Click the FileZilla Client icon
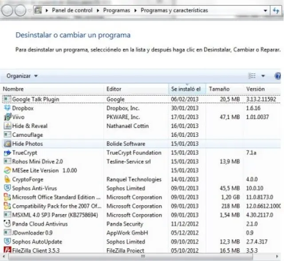Image resolution: width=284 pixels, height=261 pixels. [7, 250]
